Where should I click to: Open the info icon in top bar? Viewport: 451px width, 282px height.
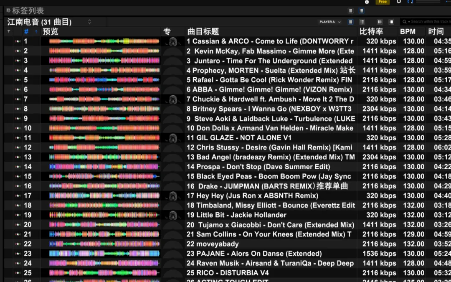click(367, 2)
